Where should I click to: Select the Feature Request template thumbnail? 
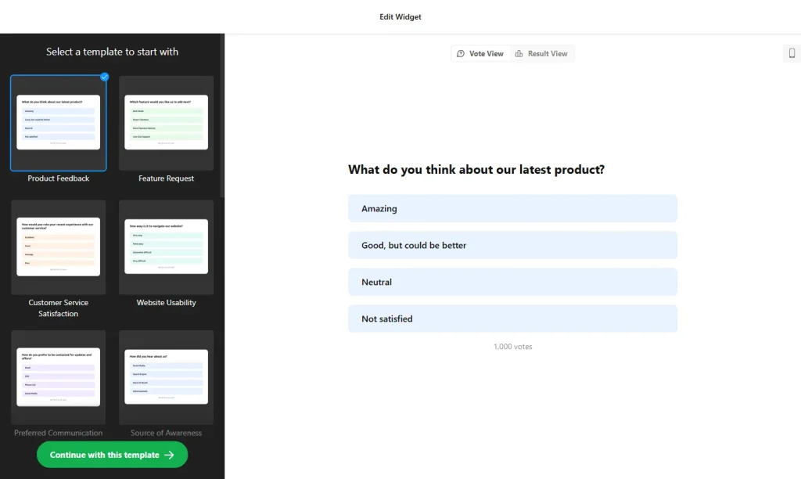(166, 123)
